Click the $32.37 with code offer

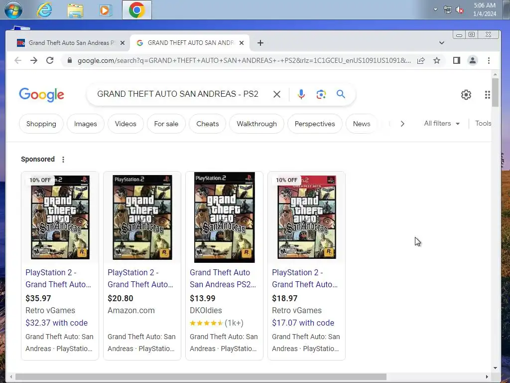tap(57, 323)
